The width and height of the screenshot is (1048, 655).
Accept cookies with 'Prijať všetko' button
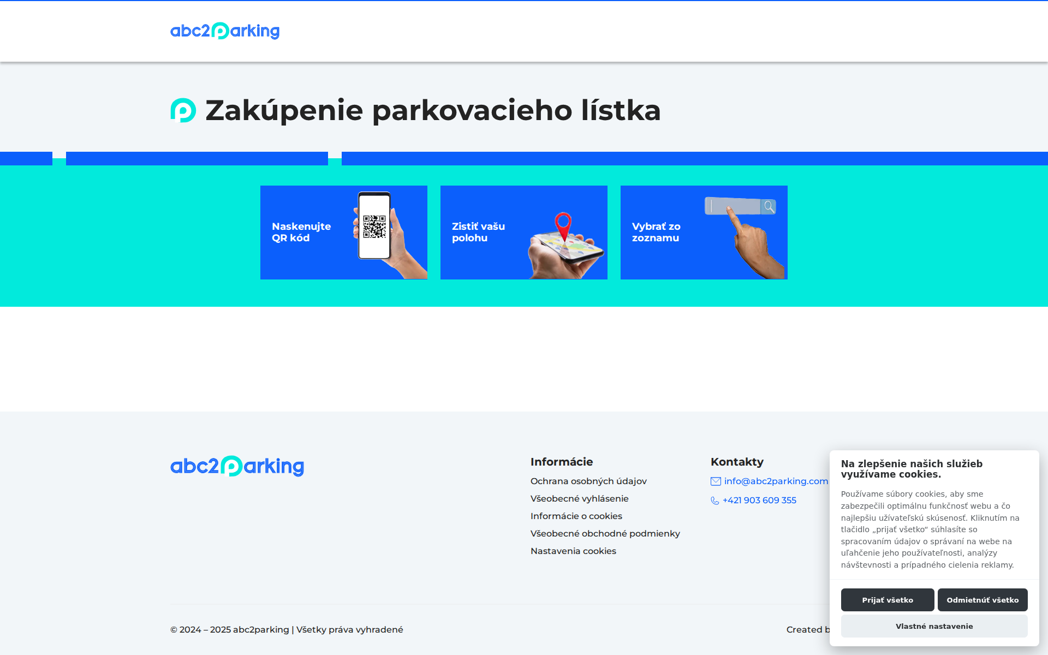click(x=887, y=600)
